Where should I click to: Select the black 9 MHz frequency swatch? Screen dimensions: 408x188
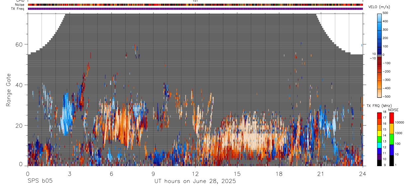[x=379, y=162]
